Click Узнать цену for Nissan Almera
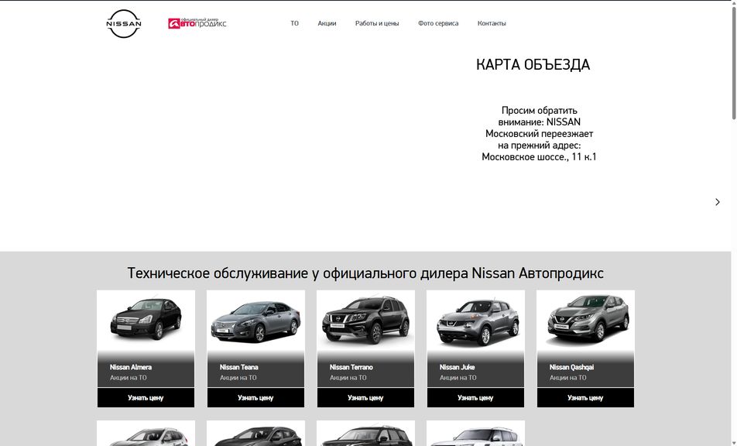Screen dimensions: 737x446 (x=146, y=397)
